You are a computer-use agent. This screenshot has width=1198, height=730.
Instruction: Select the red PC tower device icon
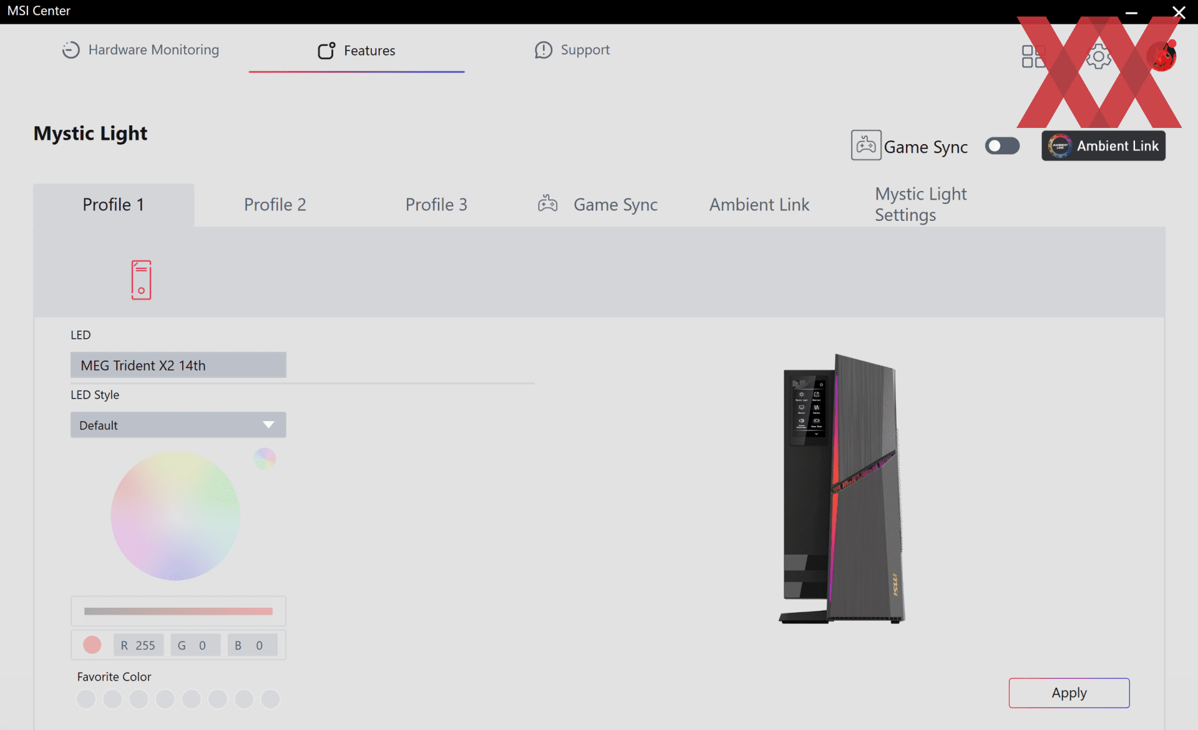click(x=141, y=280)
